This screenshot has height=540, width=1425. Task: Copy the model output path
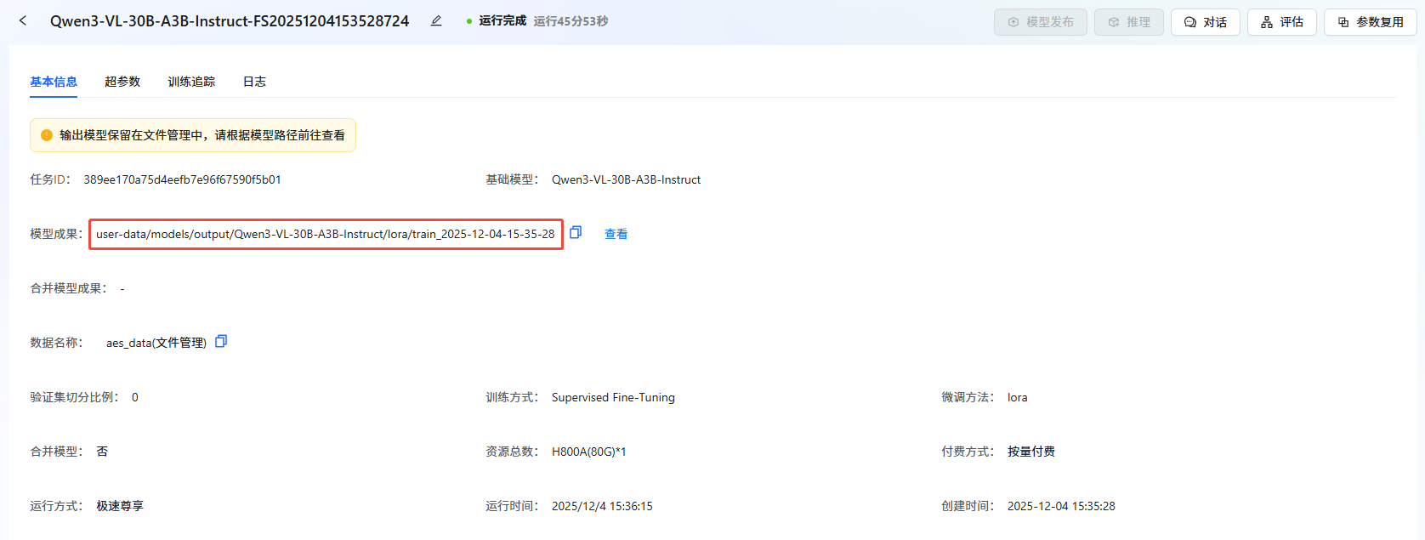576,232
